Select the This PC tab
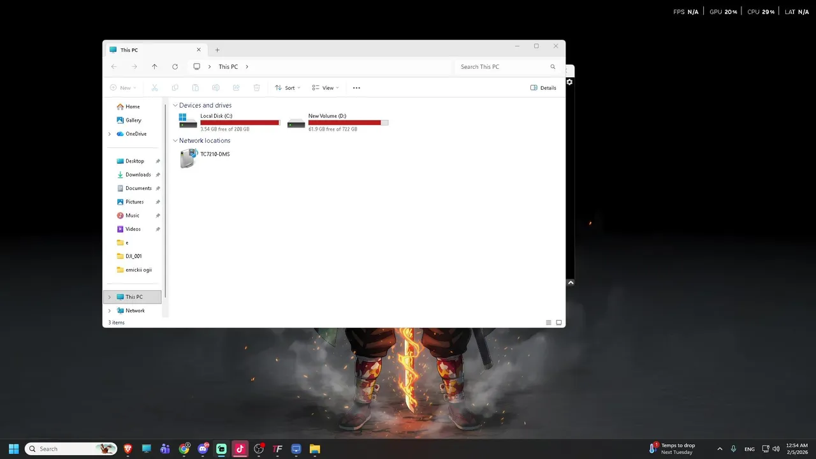The height and width of the screenshot is (459, 816). (155, 50)
